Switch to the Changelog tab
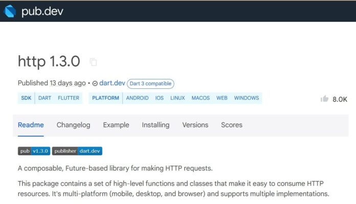 click(x=73, y=125)
